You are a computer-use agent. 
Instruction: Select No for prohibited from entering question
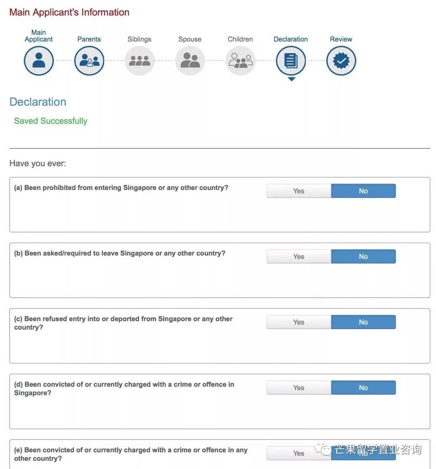click(x=363, y=191)
